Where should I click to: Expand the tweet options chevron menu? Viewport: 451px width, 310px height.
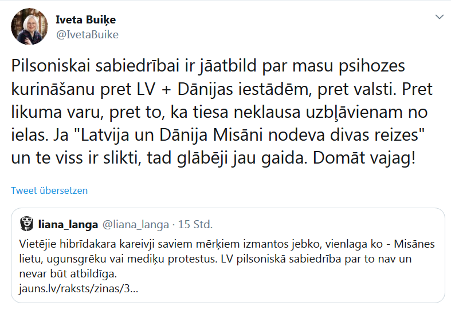tap(438, 16)
